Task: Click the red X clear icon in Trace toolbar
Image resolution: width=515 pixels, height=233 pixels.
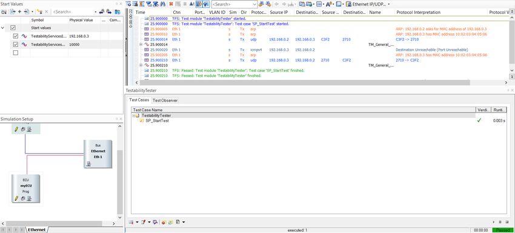Action: point(171,4)
